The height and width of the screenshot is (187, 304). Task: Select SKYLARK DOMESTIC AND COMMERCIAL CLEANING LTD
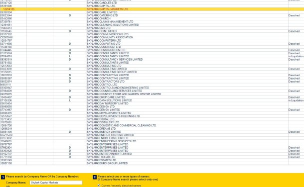[121, 125]
